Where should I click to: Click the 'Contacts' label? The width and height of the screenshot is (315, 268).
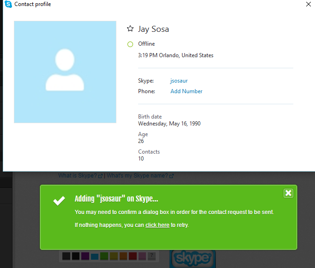click(149, 152)
